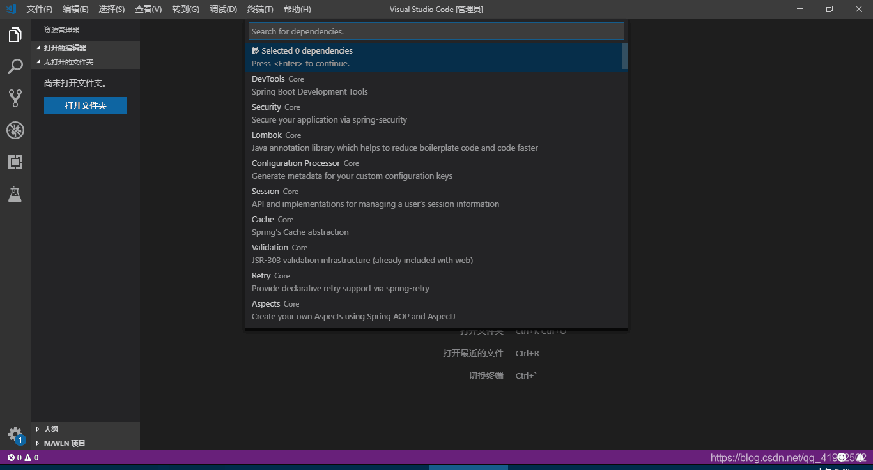Open the Extensions view icon
The height and width of the screenshot is (470, 873).
15,162
